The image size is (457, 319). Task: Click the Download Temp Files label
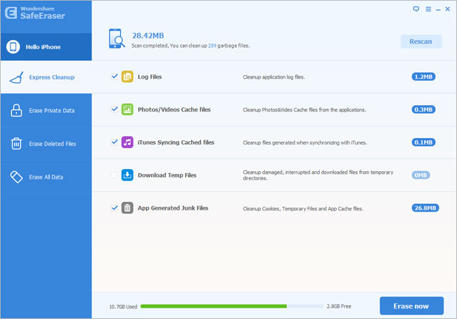[x=167, y=175]
